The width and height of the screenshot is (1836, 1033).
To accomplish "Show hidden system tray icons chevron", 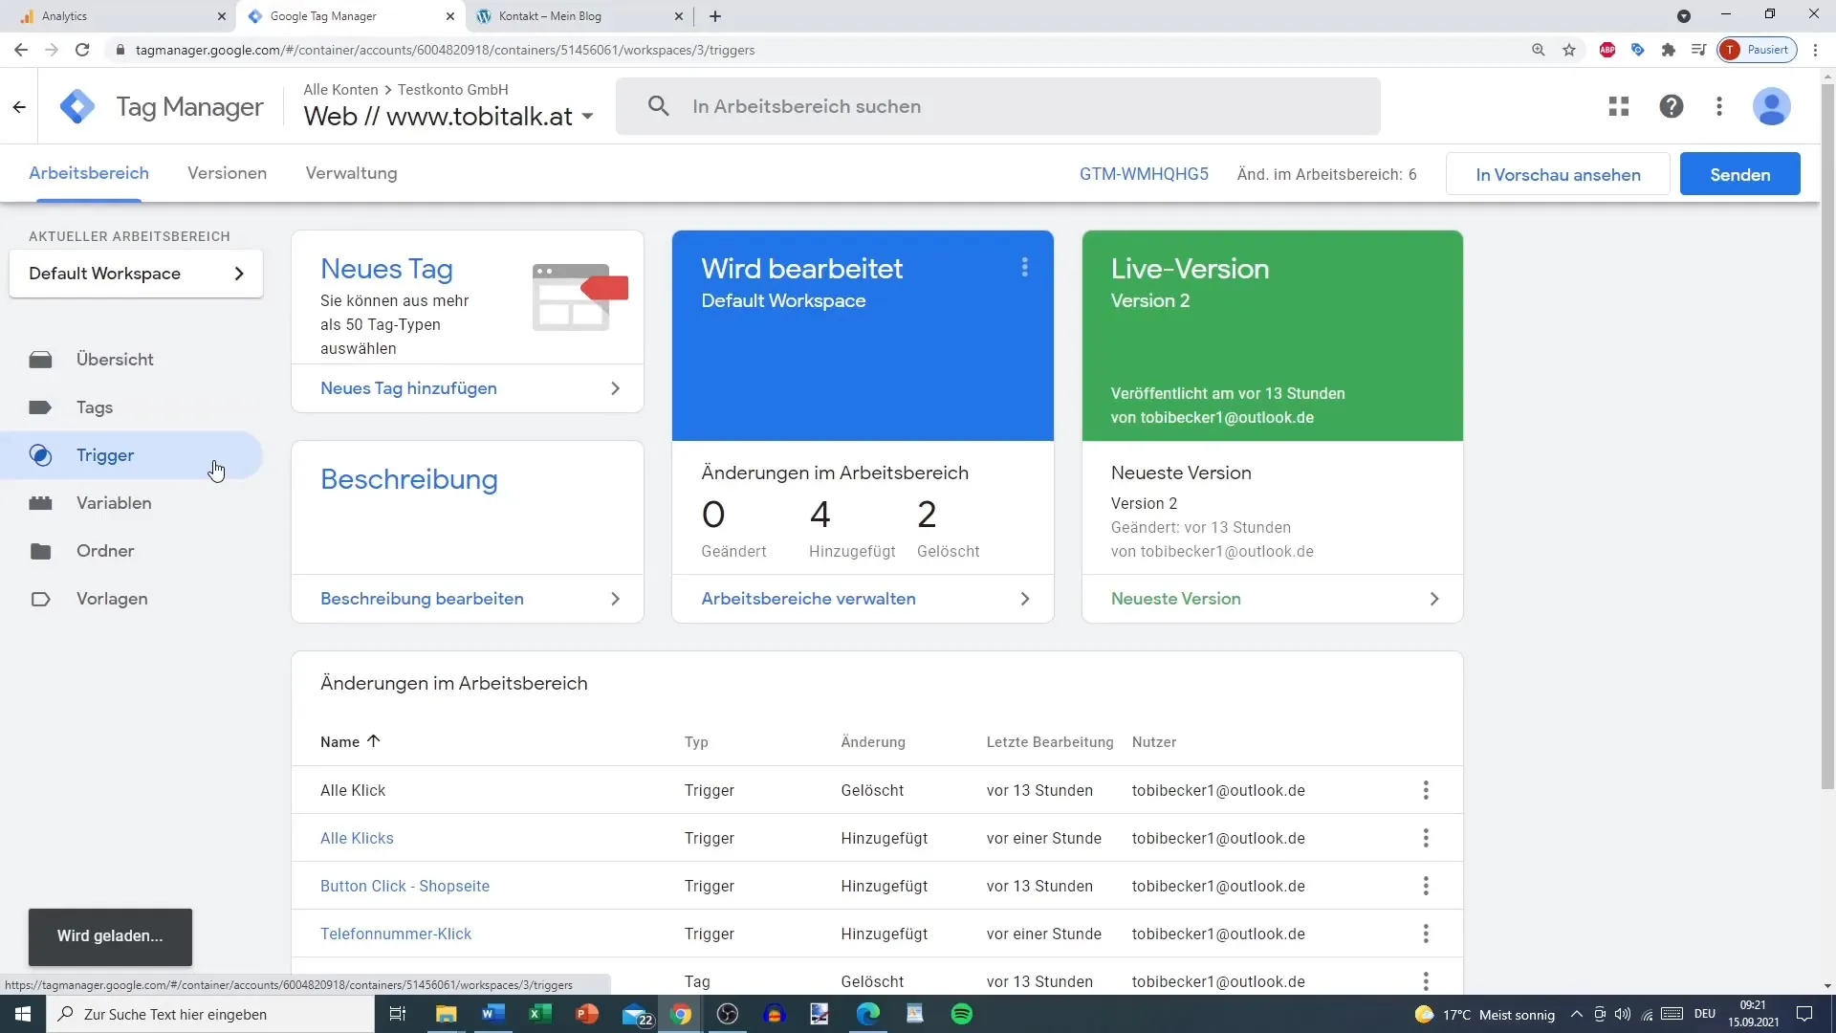I will [1577, 1014].
